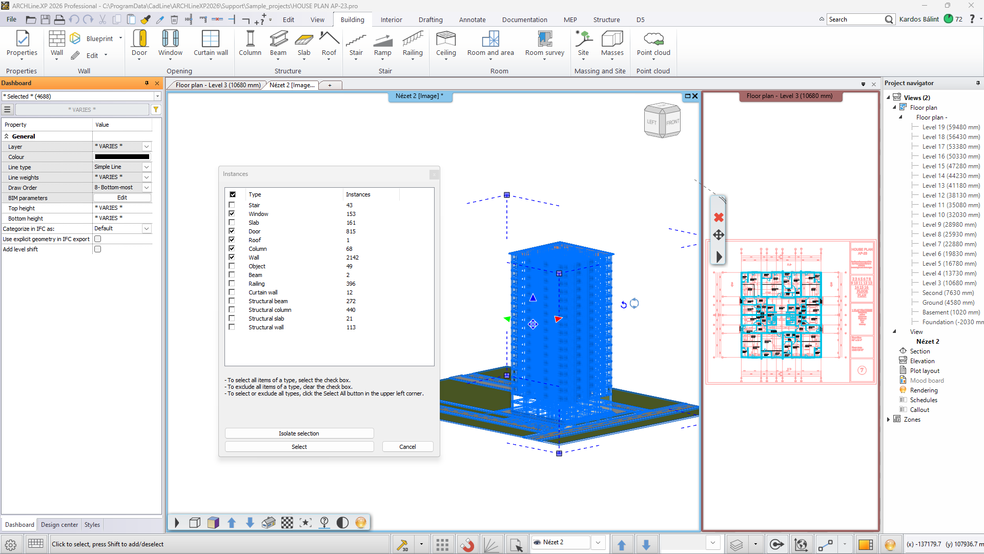Switch to the Interior ribbon tab

pos(391,19)
